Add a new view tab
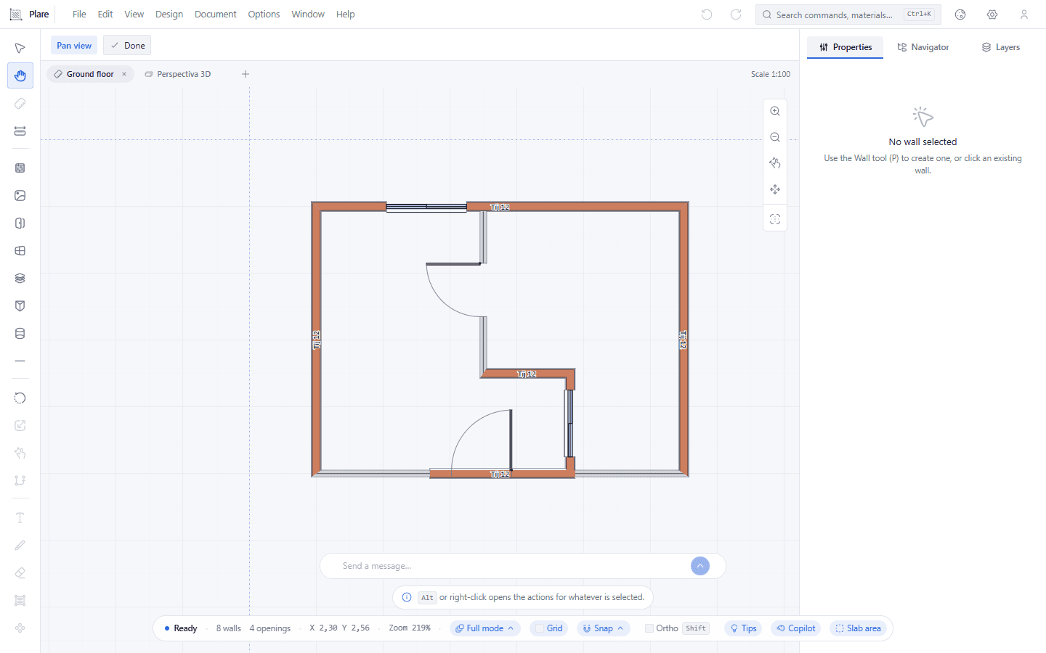This screenshot has width=1046, height=653. pyautogui.click(x=246, y=74)
